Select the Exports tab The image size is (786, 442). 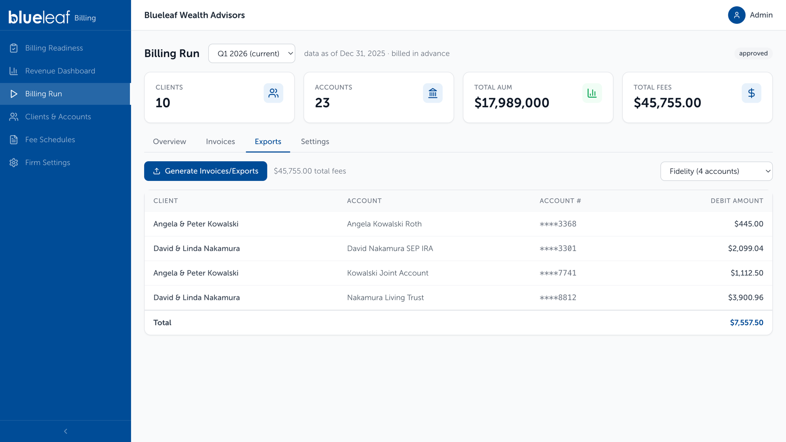tap(268, 142)
